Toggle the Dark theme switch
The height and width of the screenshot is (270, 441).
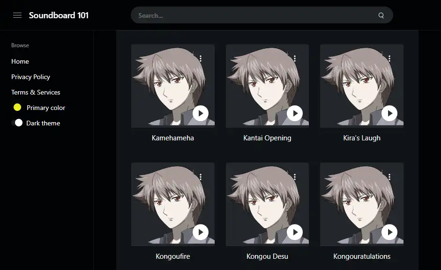pyautogui.click(x=17, y=123)
